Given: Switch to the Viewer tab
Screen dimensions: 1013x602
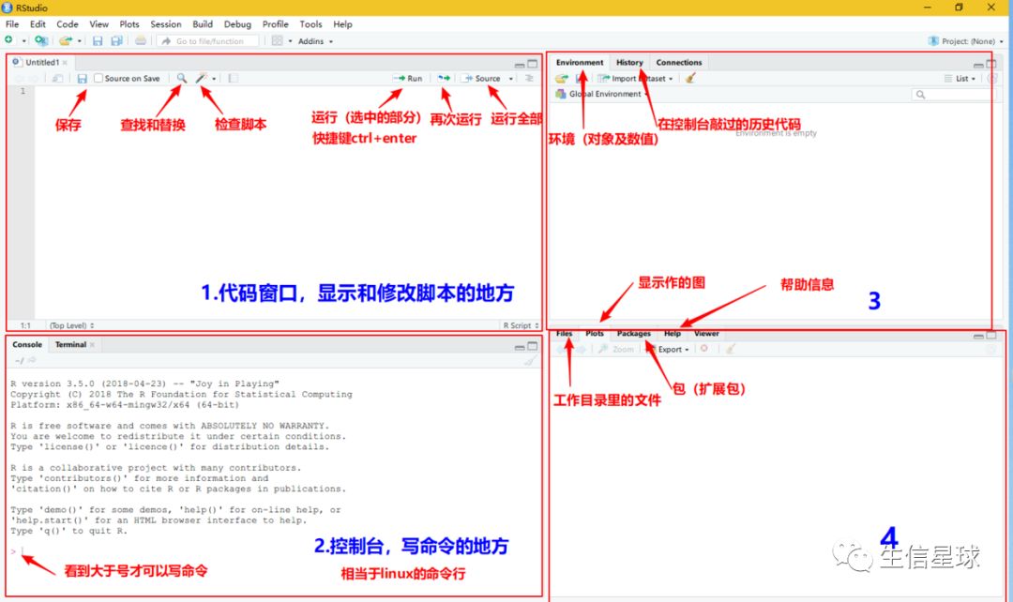Looking at the screenshot, I should (x=706, y=333).
